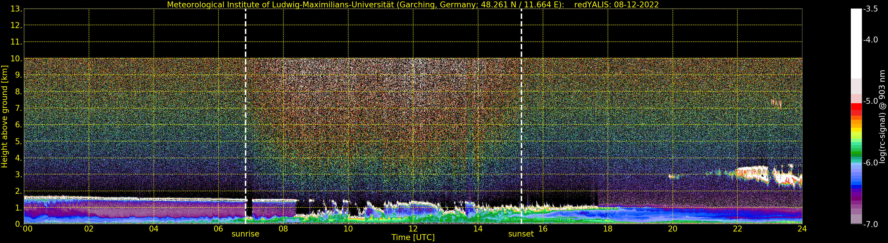The width and height of the screenshot is (888, 243).
Task: Click the white cloud base line near 1.5 km at 02 UTC
Action: click(x=89, y=198)
